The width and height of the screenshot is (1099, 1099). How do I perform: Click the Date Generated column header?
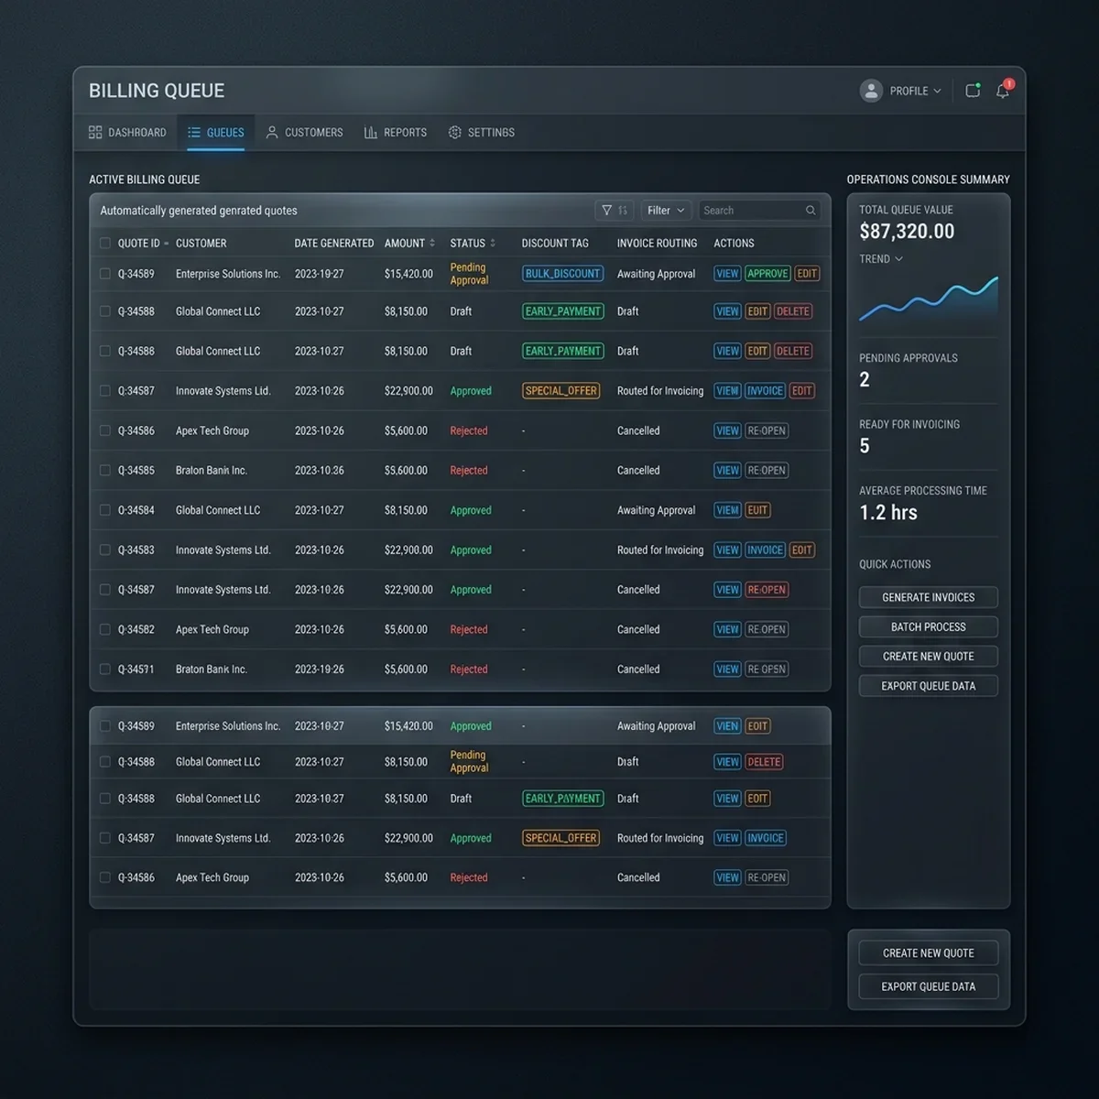click(x=334, y=244)
